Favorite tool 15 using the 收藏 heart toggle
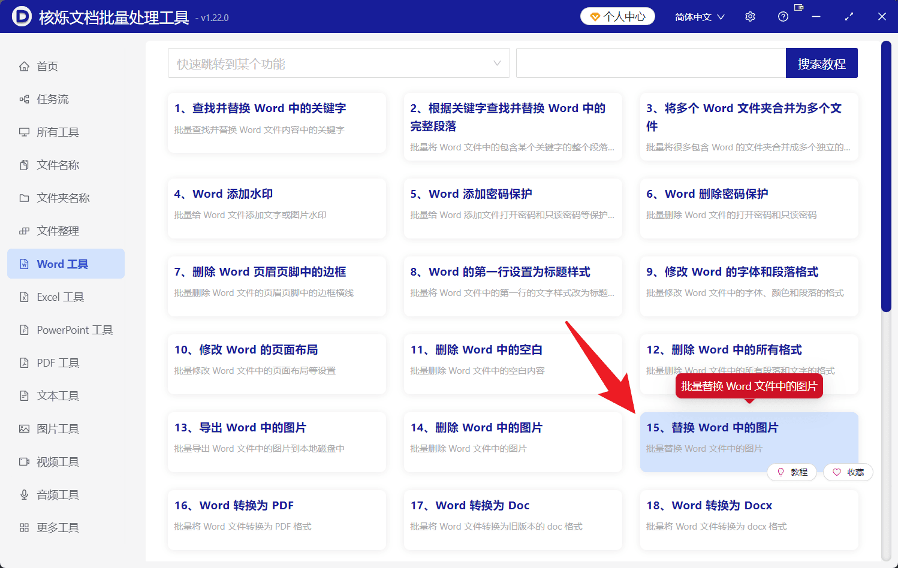Screen dimensions: 898x568 coord(848,472)
